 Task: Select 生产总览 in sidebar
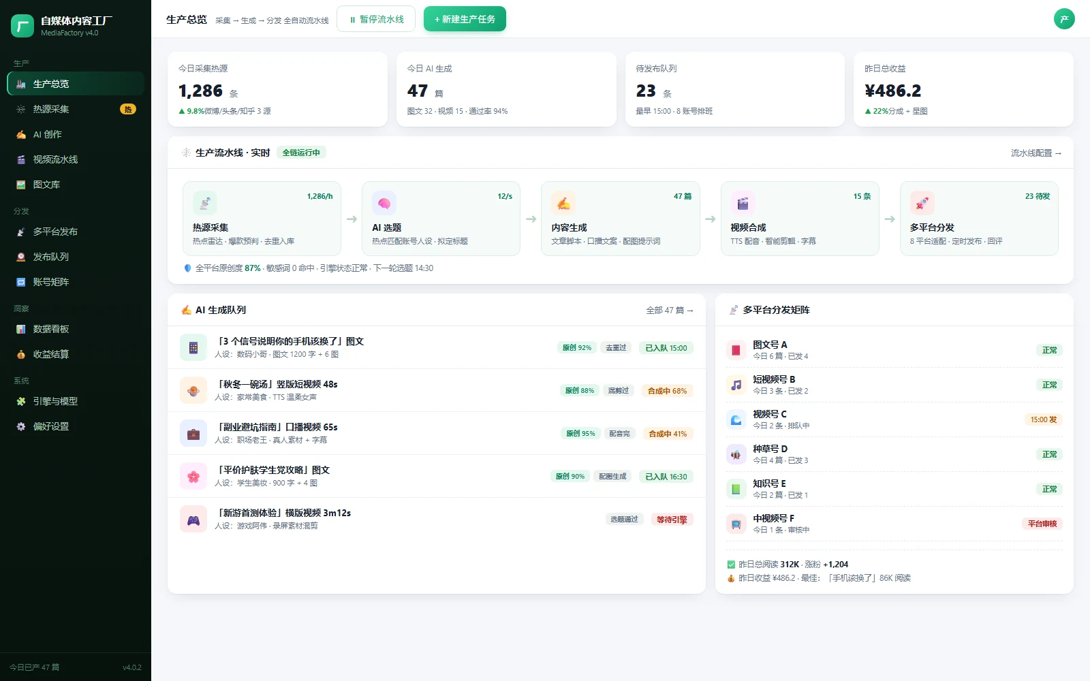click(x=76, y=84)
